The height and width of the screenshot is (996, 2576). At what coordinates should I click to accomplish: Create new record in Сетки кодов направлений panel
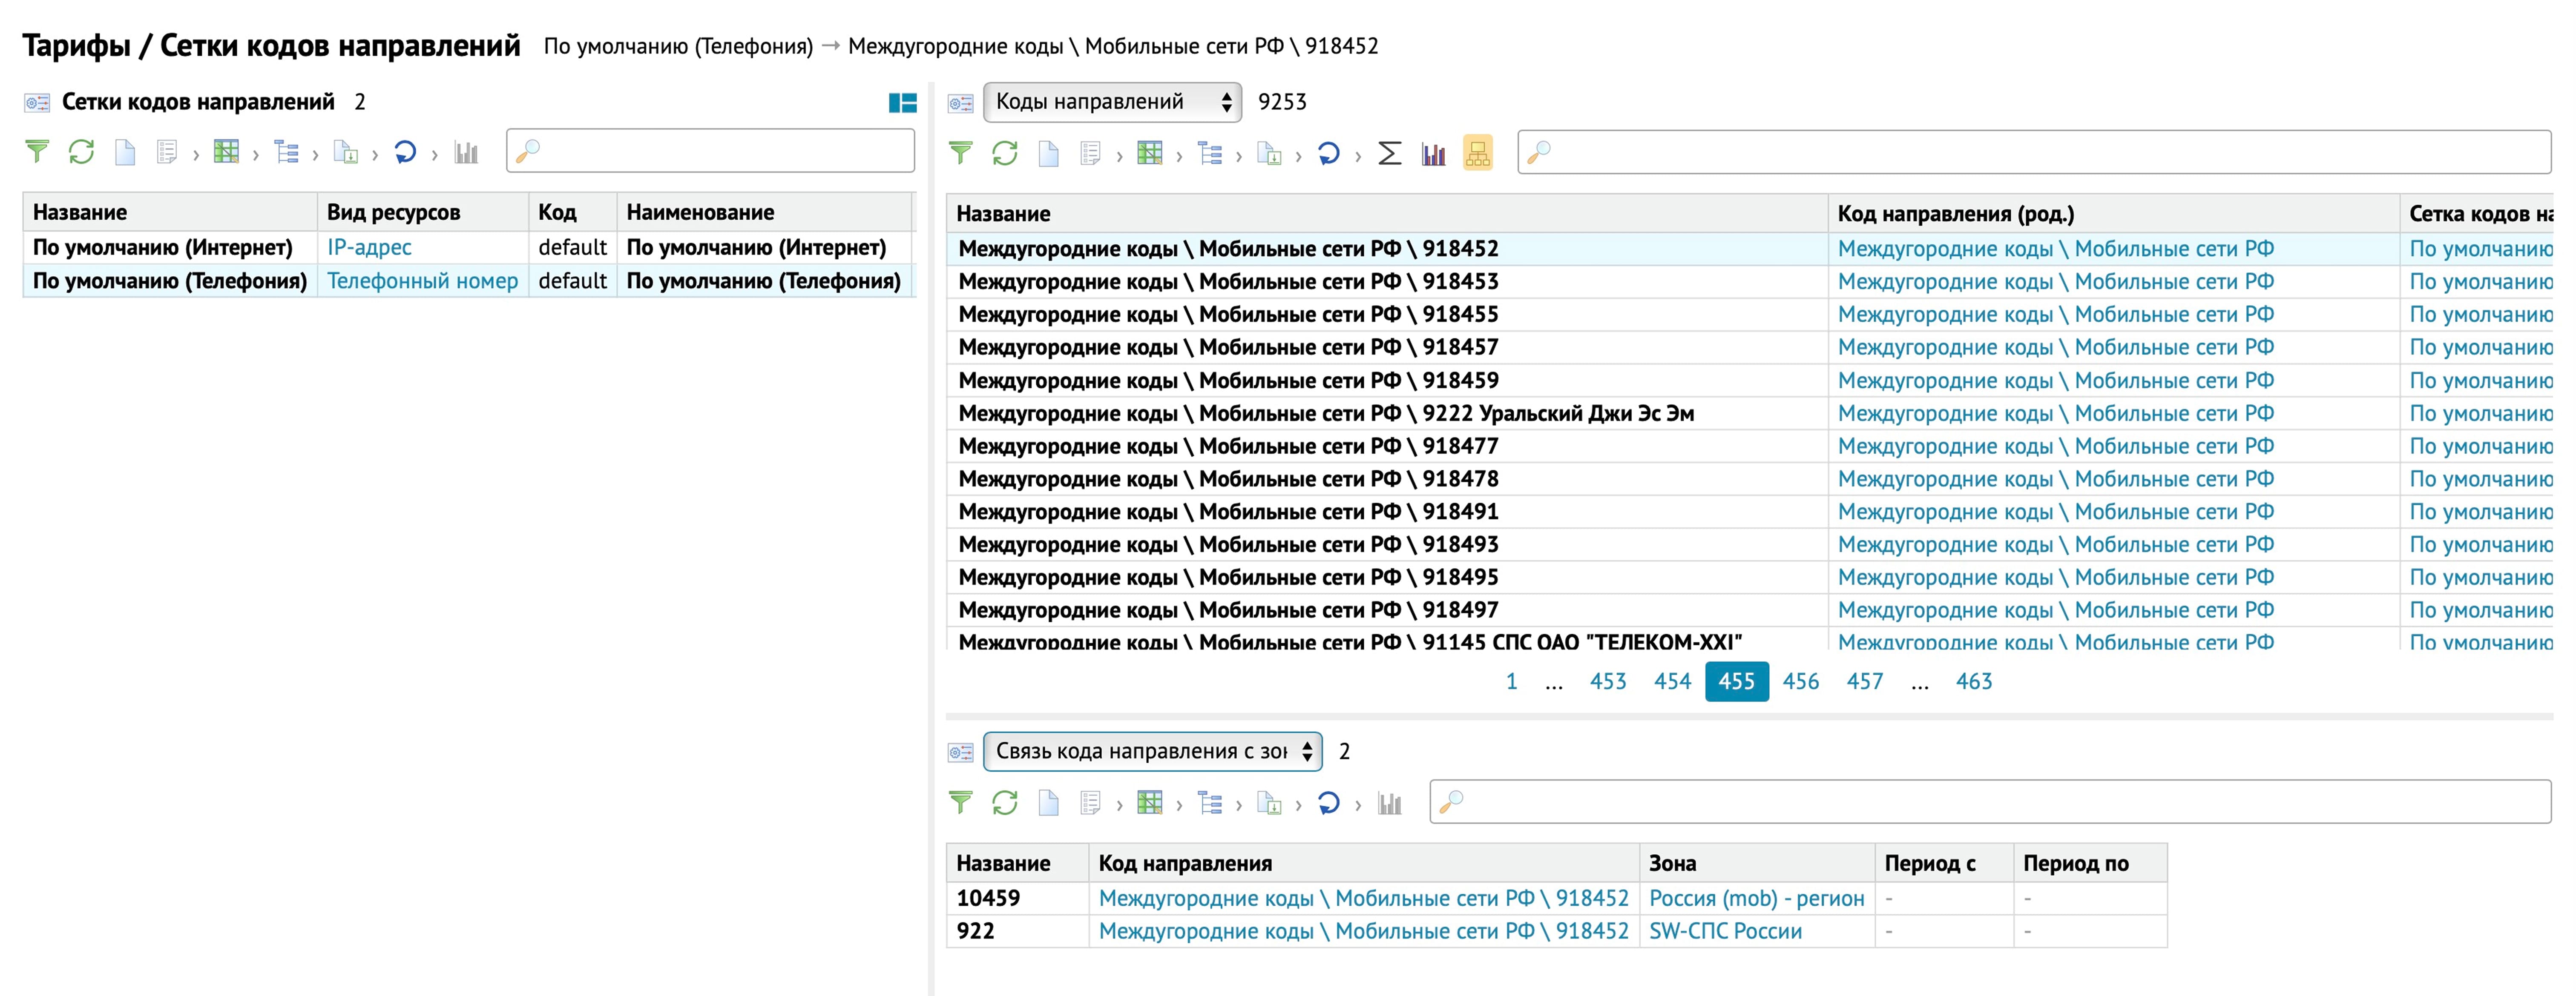point(125,152)
